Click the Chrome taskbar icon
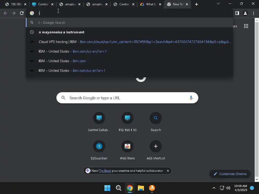Image resolution: width=259 pixels, height=194 pixels. pos(130,188)
